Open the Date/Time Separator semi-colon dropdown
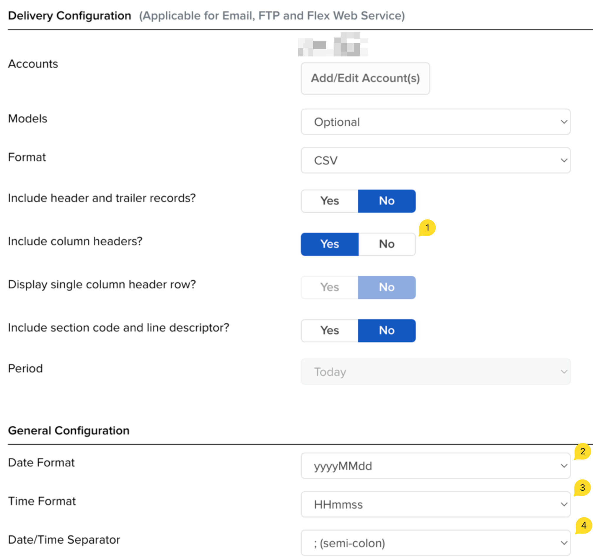The height and width of the screenshot is (559, 593). pos(436,543)
